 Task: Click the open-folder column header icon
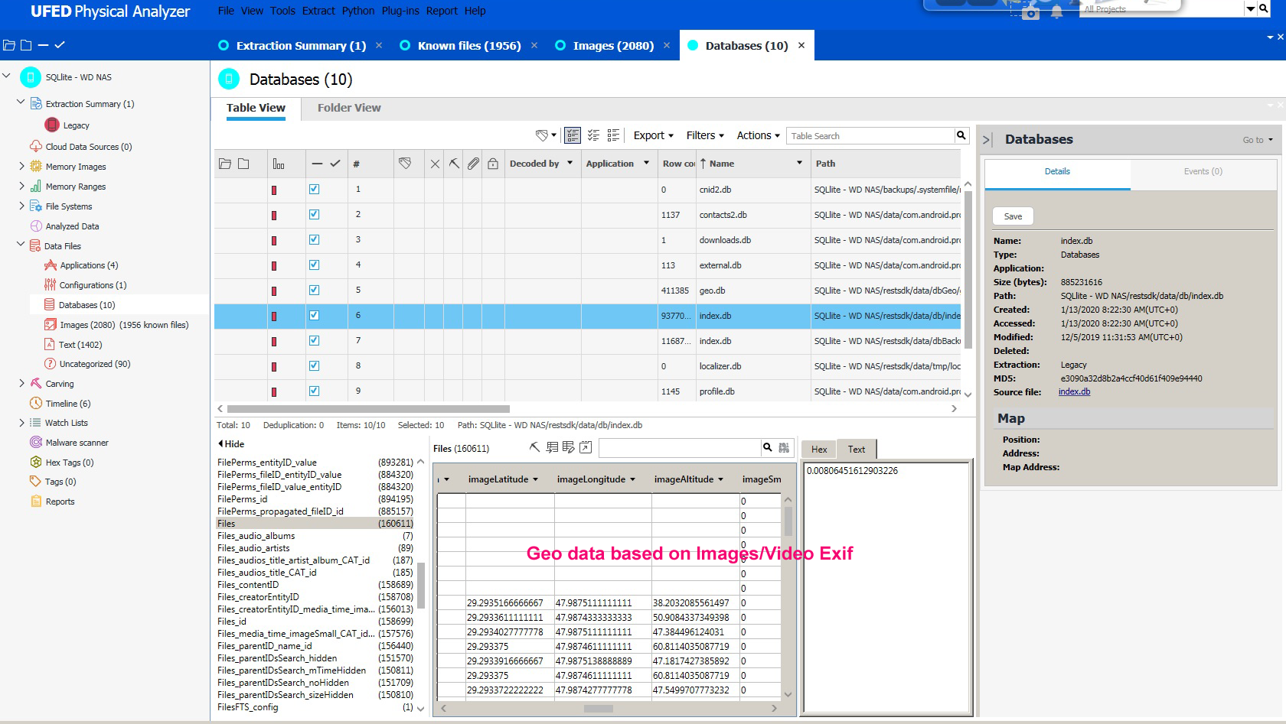[x=225, y=164]
